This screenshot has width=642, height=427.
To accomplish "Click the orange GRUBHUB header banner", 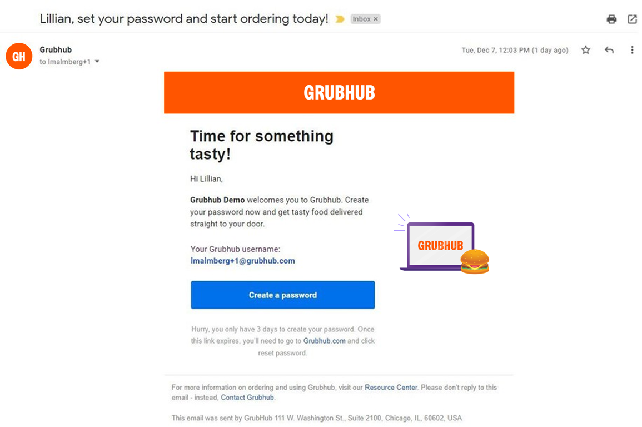I will click(x=339, y=92).
